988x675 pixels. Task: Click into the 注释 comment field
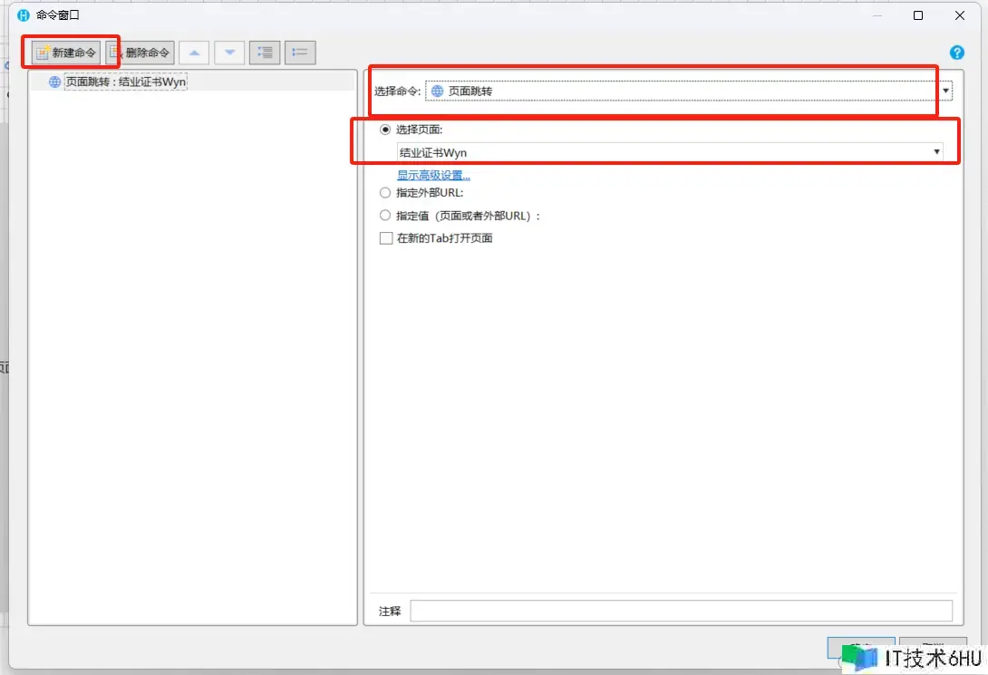pos(681,611)
